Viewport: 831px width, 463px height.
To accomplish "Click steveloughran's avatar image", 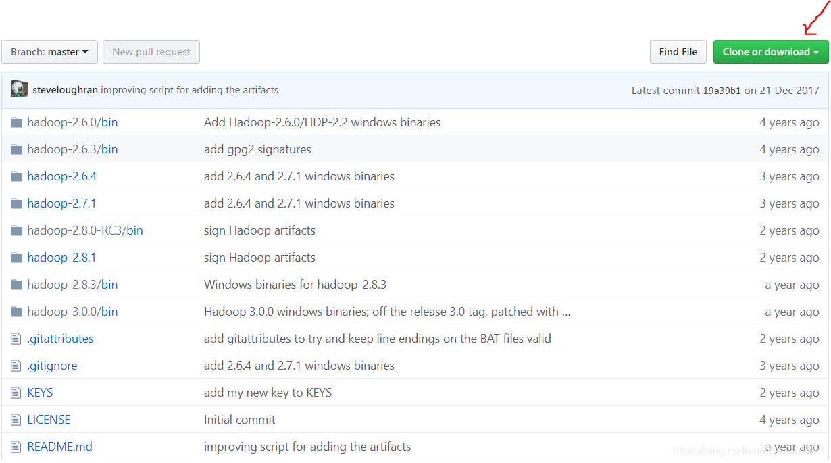I will [x=19, y=89].
